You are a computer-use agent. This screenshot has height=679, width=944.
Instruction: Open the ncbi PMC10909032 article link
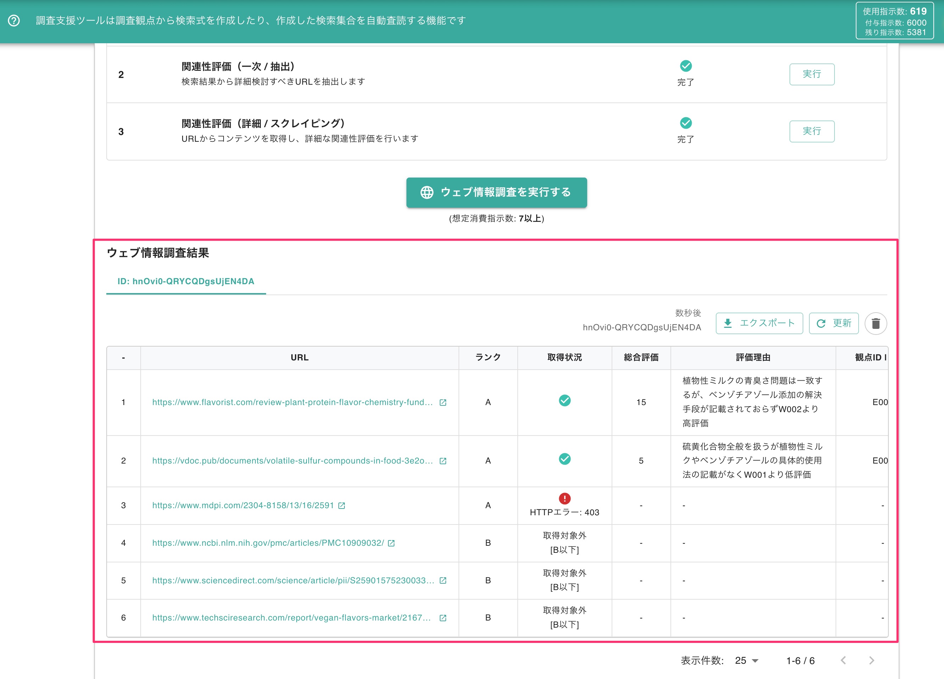(268, 543)
